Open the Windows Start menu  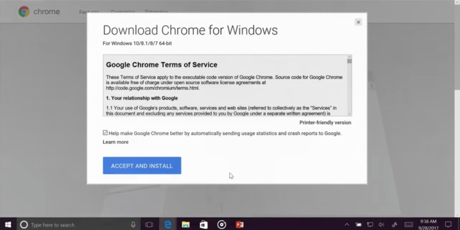tap(8, 225)
